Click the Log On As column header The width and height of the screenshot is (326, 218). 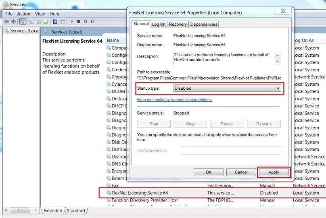coord(304,40)
